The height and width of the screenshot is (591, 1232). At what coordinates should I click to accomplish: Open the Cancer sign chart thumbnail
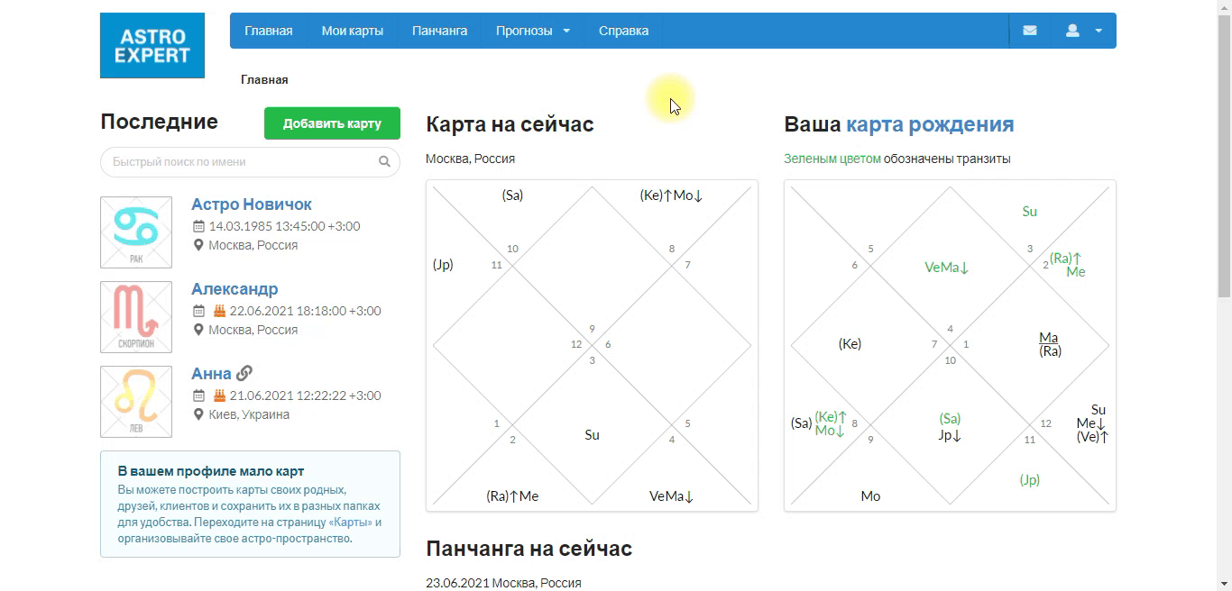pyautogui.click(x=136, y=232)
